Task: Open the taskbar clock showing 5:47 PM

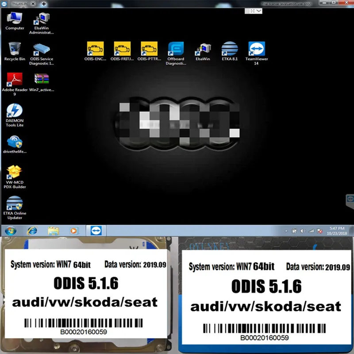Action: tap(337, 231)
